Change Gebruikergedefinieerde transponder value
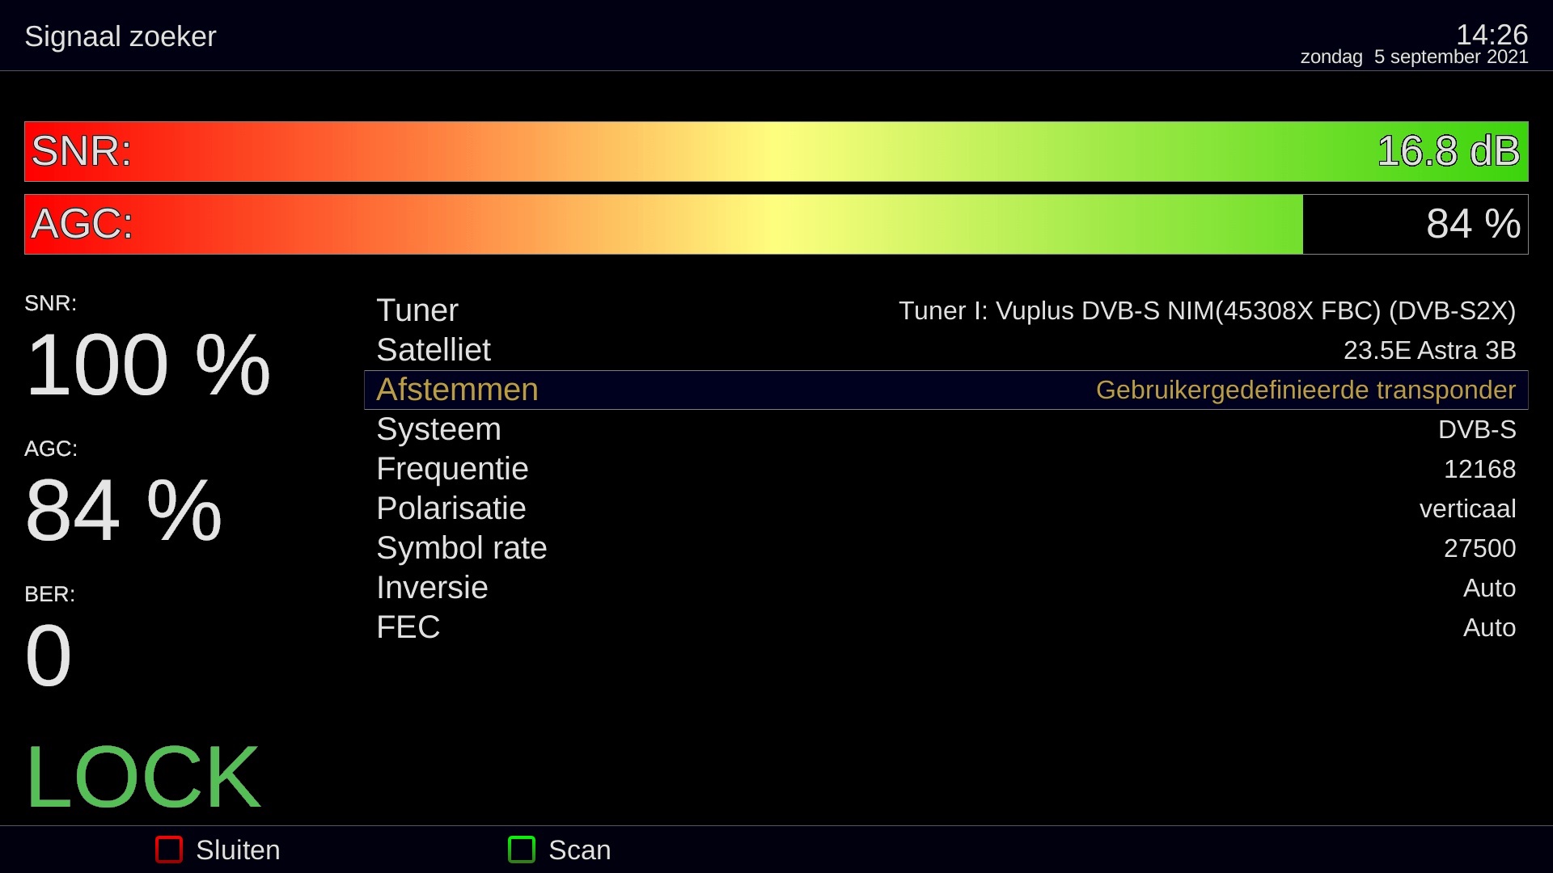1553x873 pixels. point(1305,390)
